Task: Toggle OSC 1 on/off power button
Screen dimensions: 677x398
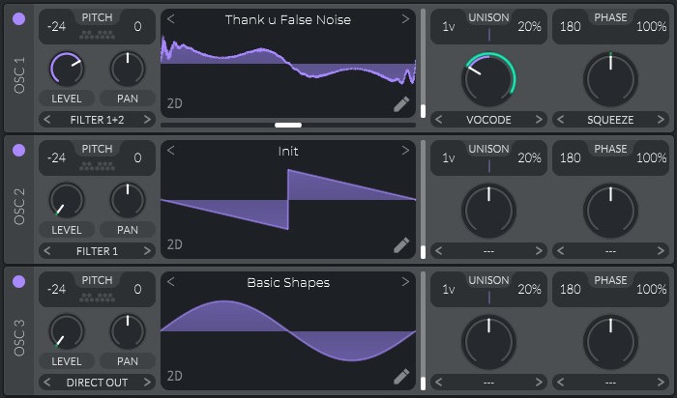Action: [18, 18]
